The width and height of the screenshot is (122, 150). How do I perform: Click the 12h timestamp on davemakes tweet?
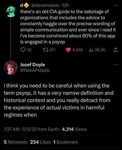66,5
